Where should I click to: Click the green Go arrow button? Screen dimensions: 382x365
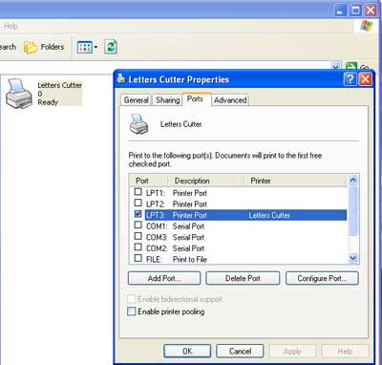[351, 67]
